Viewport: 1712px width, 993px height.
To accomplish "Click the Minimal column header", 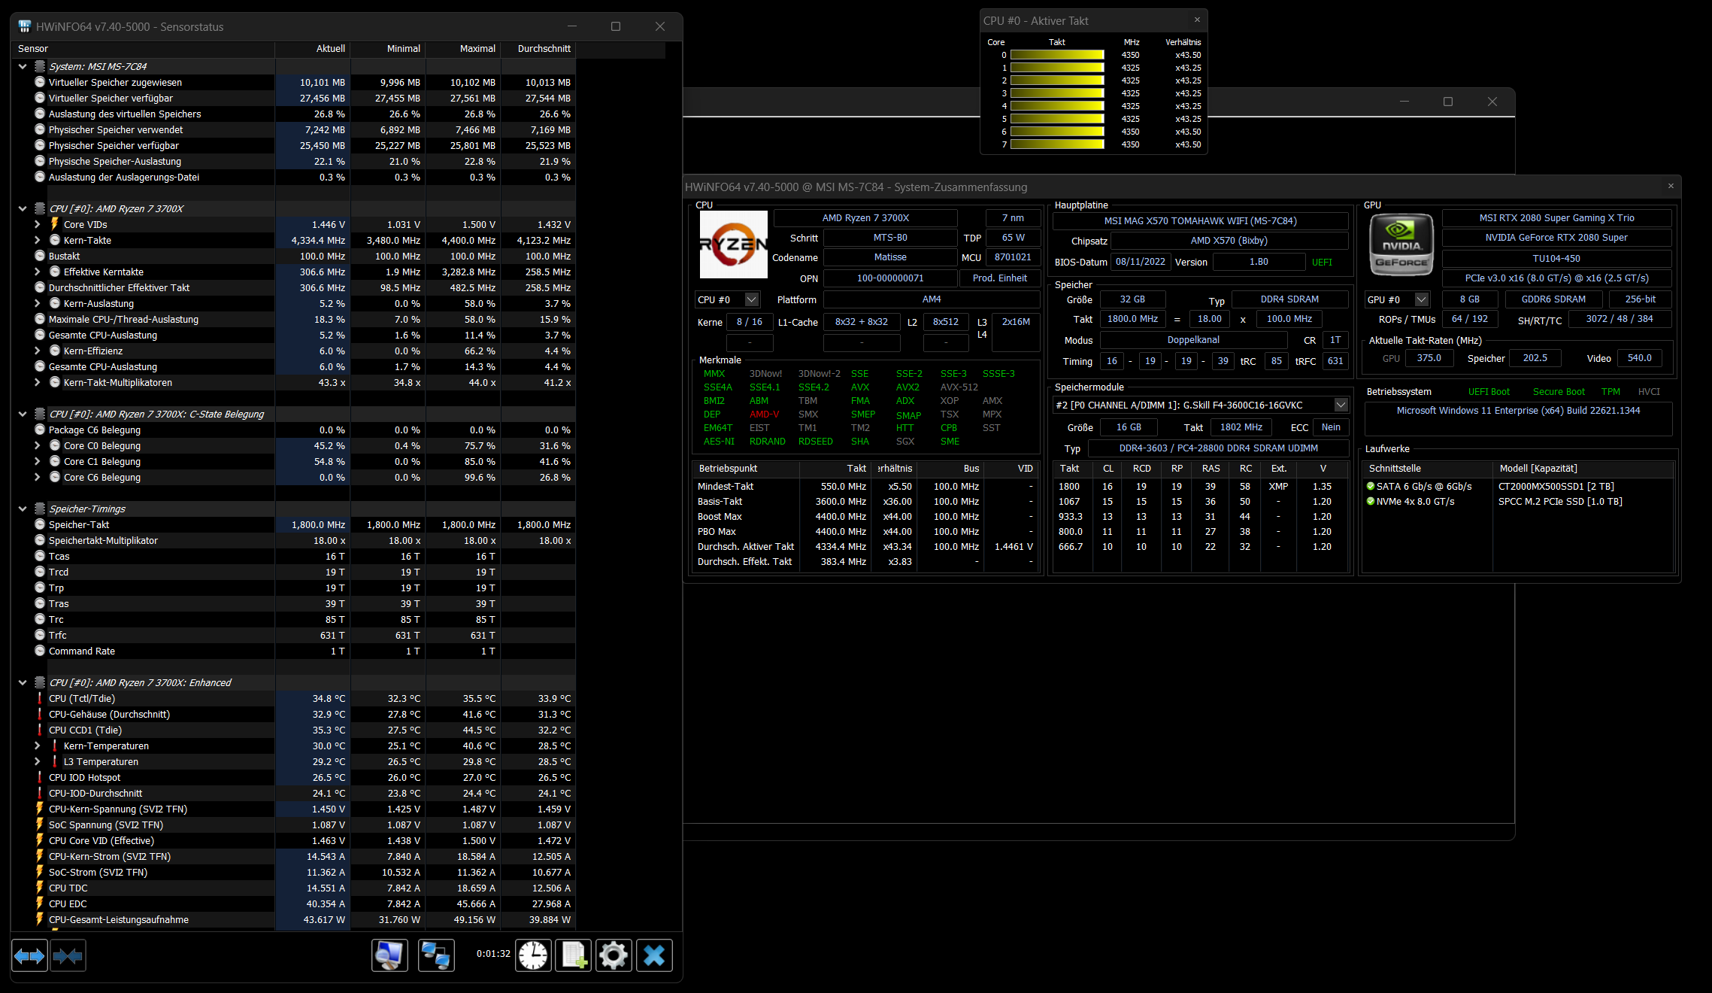I will tap(387, 49).
